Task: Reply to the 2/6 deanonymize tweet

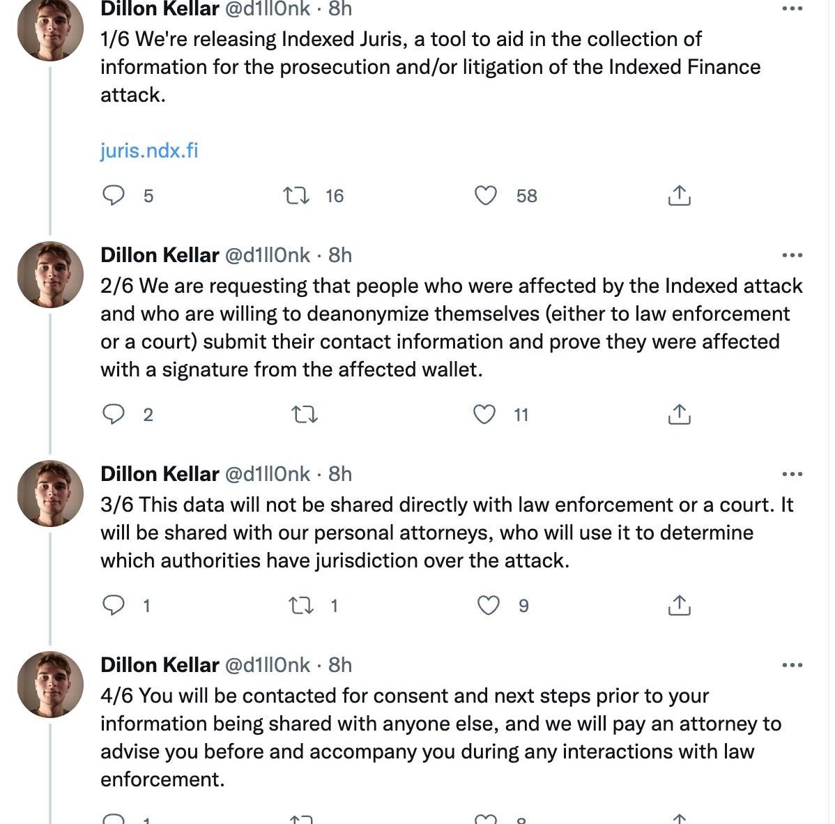Action: 114,415
